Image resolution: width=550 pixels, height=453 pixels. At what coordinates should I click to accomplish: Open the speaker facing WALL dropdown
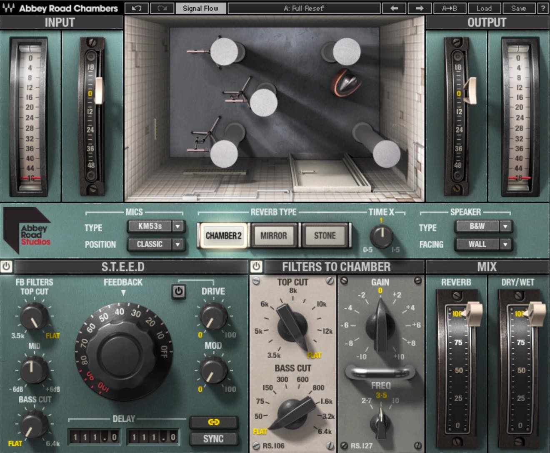(x=483, y=244)
